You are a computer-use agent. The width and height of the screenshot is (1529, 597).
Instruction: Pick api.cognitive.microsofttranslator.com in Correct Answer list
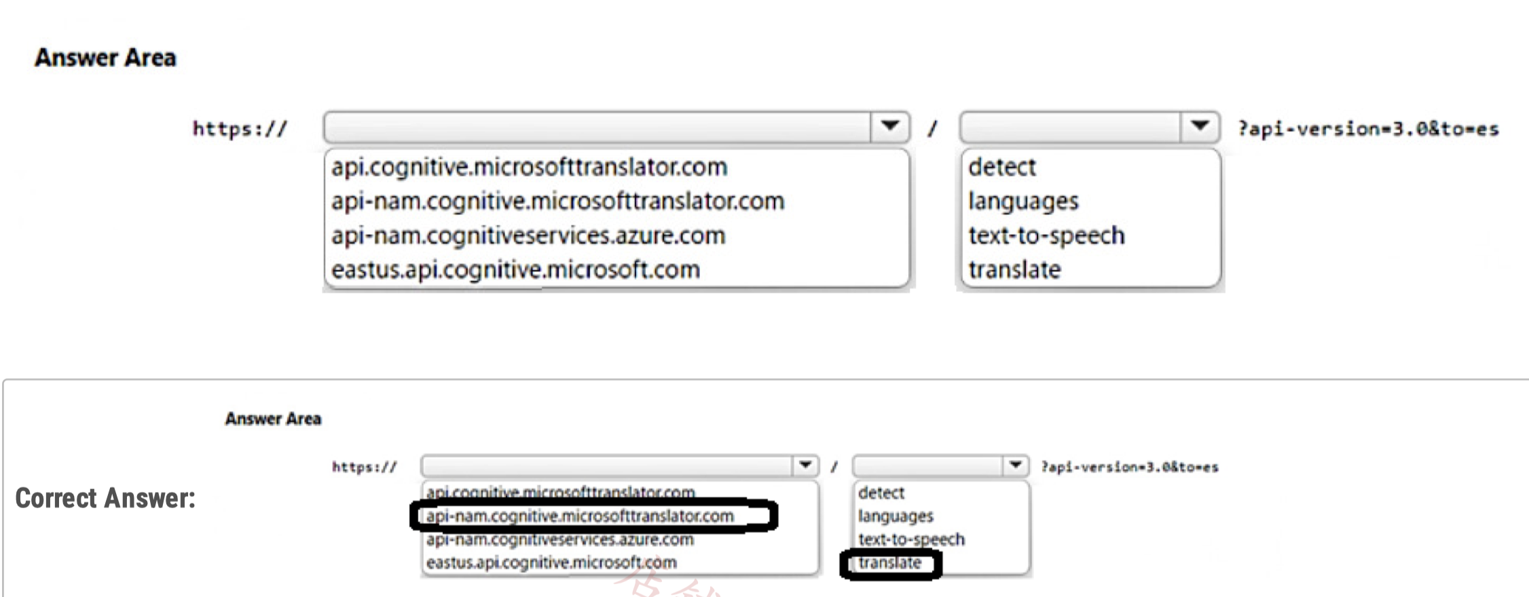pos(561,492)
